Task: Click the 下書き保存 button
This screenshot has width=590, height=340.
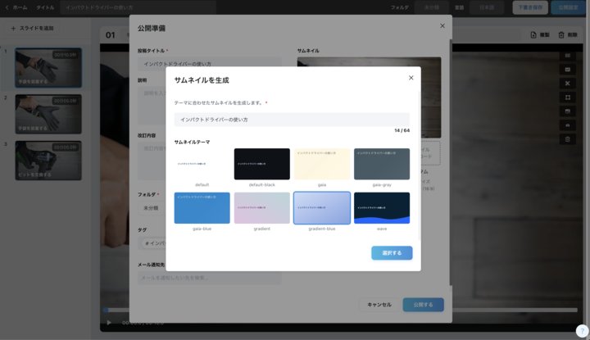Action: coord(530,7)
